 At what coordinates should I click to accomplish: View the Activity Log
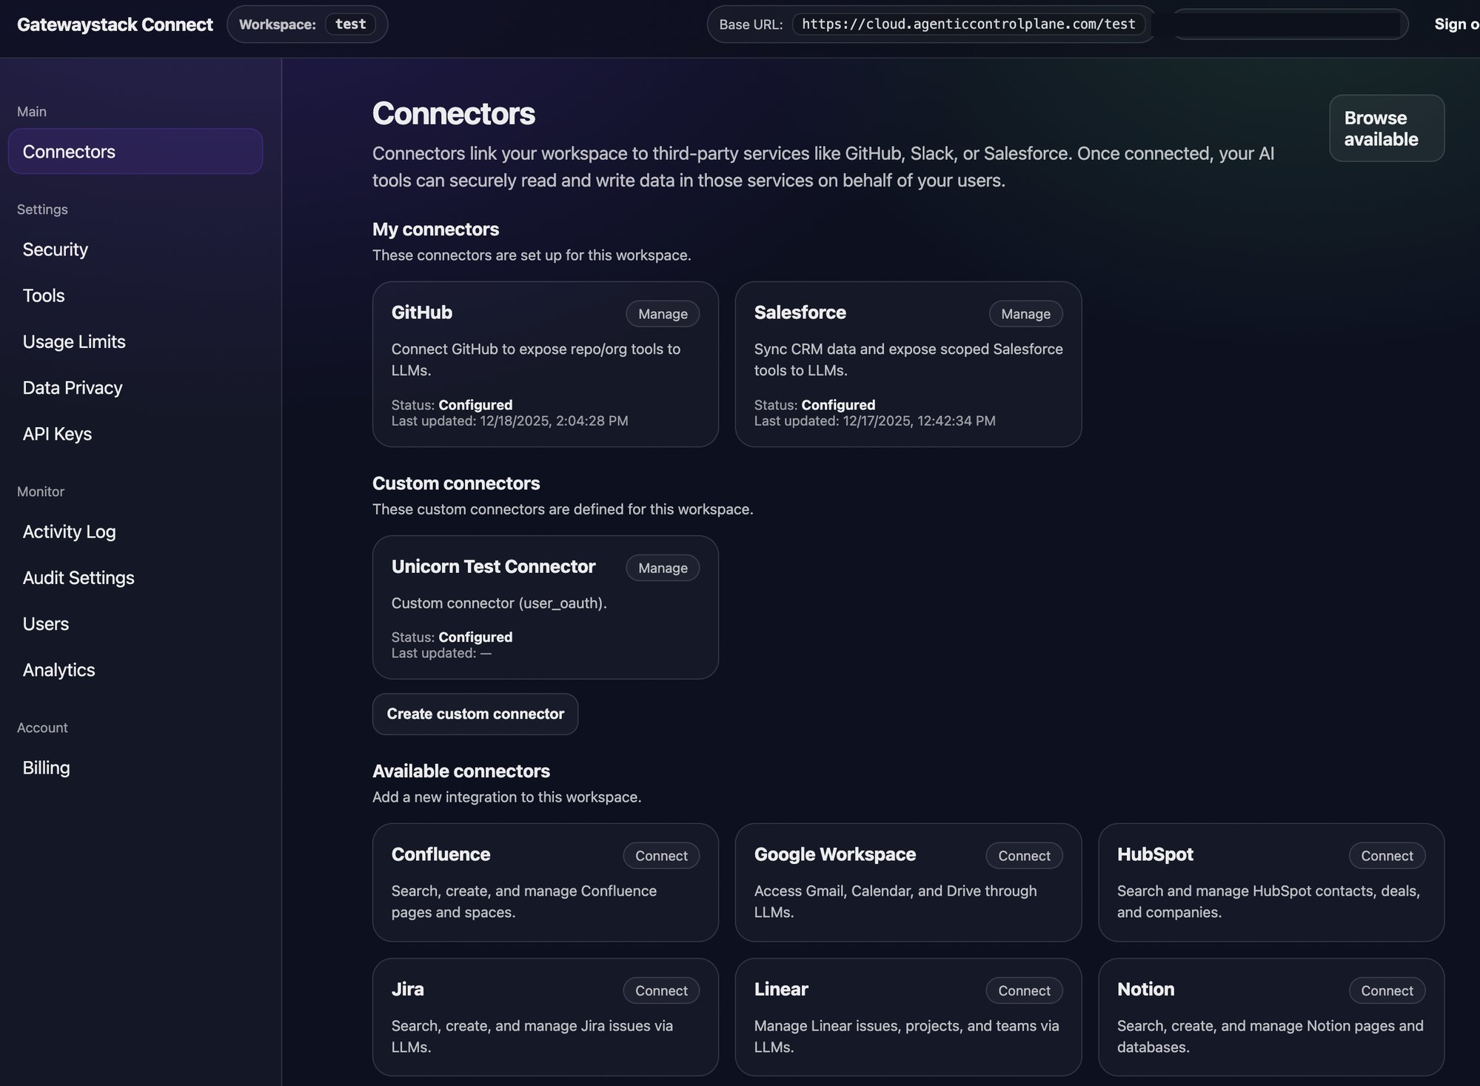69,532
